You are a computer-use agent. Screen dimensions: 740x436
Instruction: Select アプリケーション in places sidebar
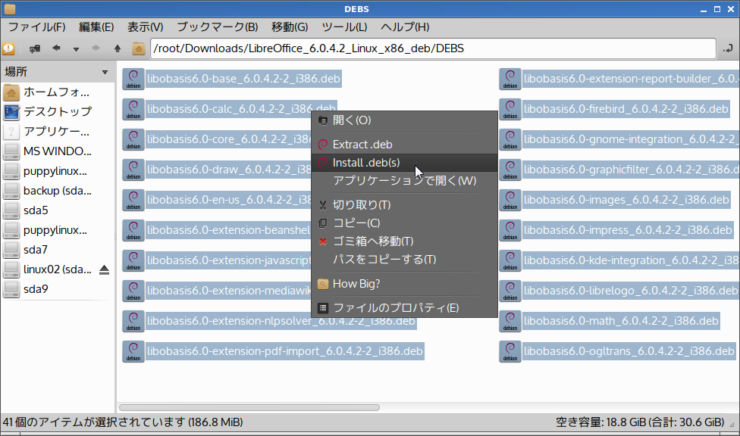tap(58, 132)
